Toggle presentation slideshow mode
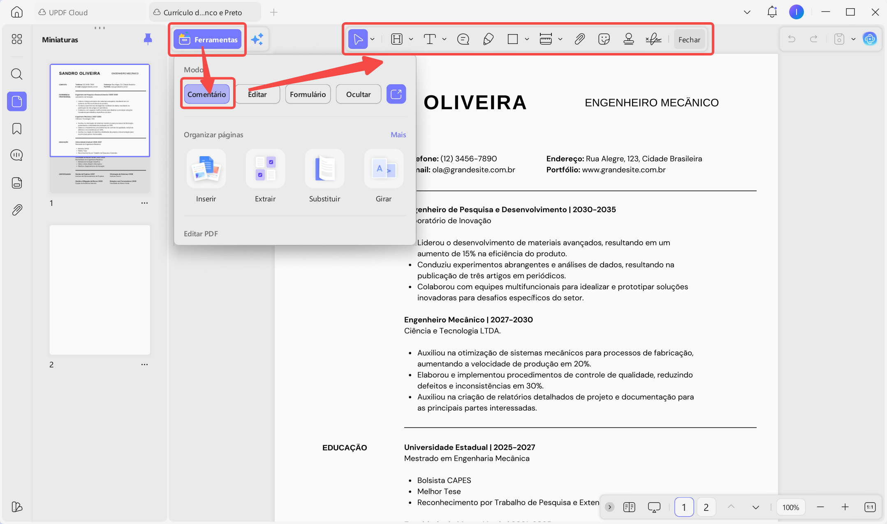The image size is (887, 524). tap(654, 507)
